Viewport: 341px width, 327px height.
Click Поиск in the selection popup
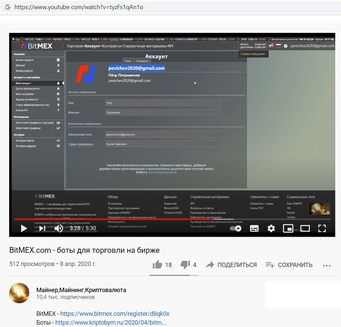click(x=128, y=61)
